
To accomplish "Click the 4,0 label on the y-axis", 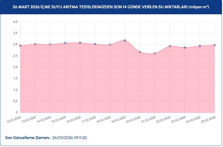I will click(15, 22).
